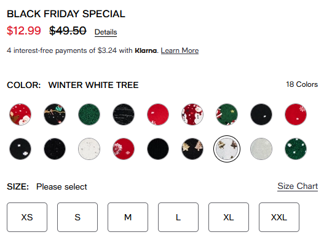This screenshot has height=240, width=324.
Task: Select the Santa and reindeer red swatch
Action: [20, 114]
